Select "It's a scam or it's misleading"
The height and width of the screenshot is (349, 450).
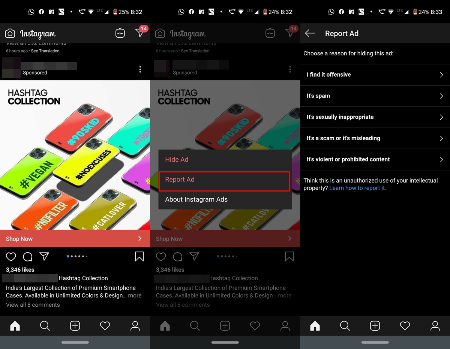coord(375,138)
